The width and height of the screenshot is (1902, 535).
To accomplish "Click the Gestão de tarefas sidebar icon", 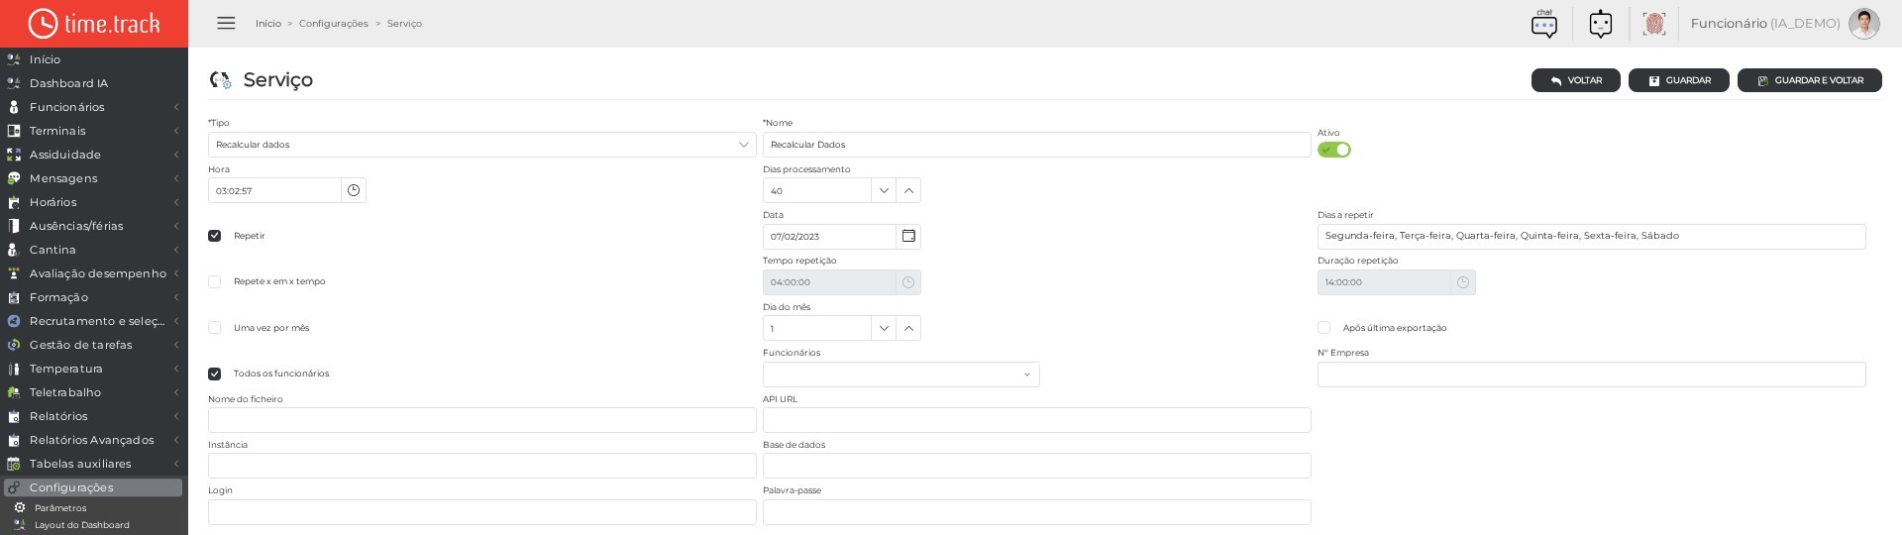I will [x=14, y=345].
